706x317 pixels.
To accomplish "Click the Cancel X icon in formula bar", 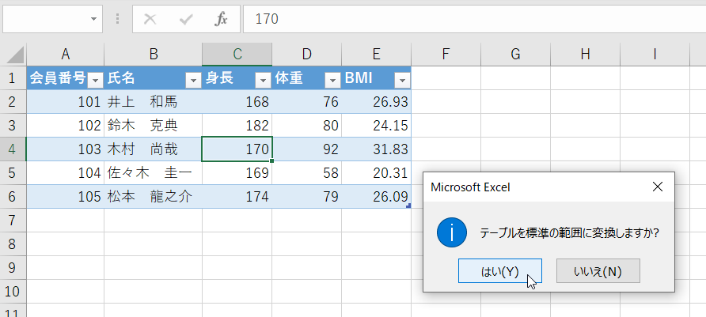I will click(150, 19).
